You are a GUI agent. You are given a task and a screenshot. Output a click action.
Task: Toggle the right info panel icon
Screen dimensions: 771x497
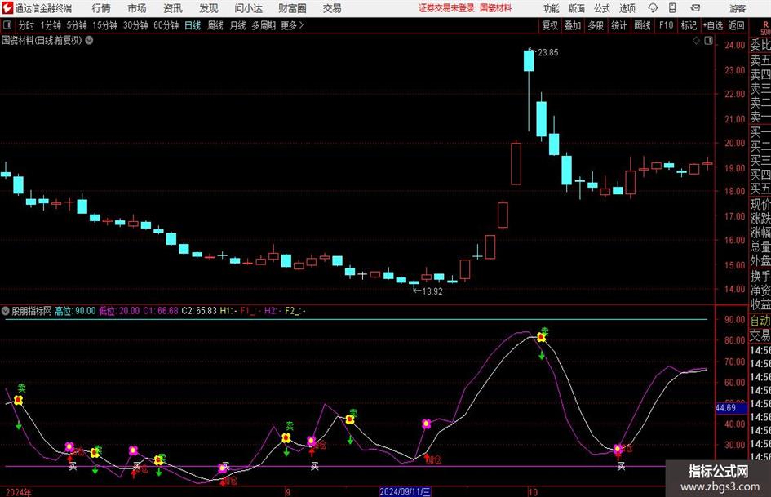click(708, 41)
